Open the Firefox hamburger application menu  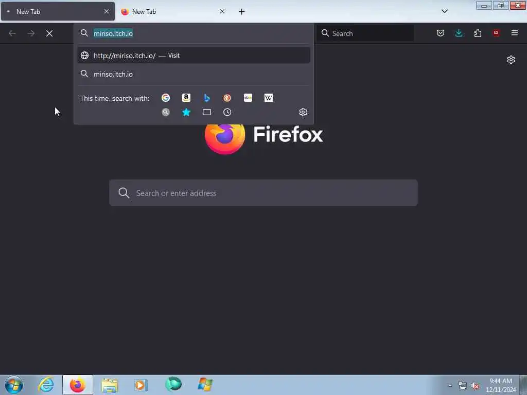[x=515, y=33]
